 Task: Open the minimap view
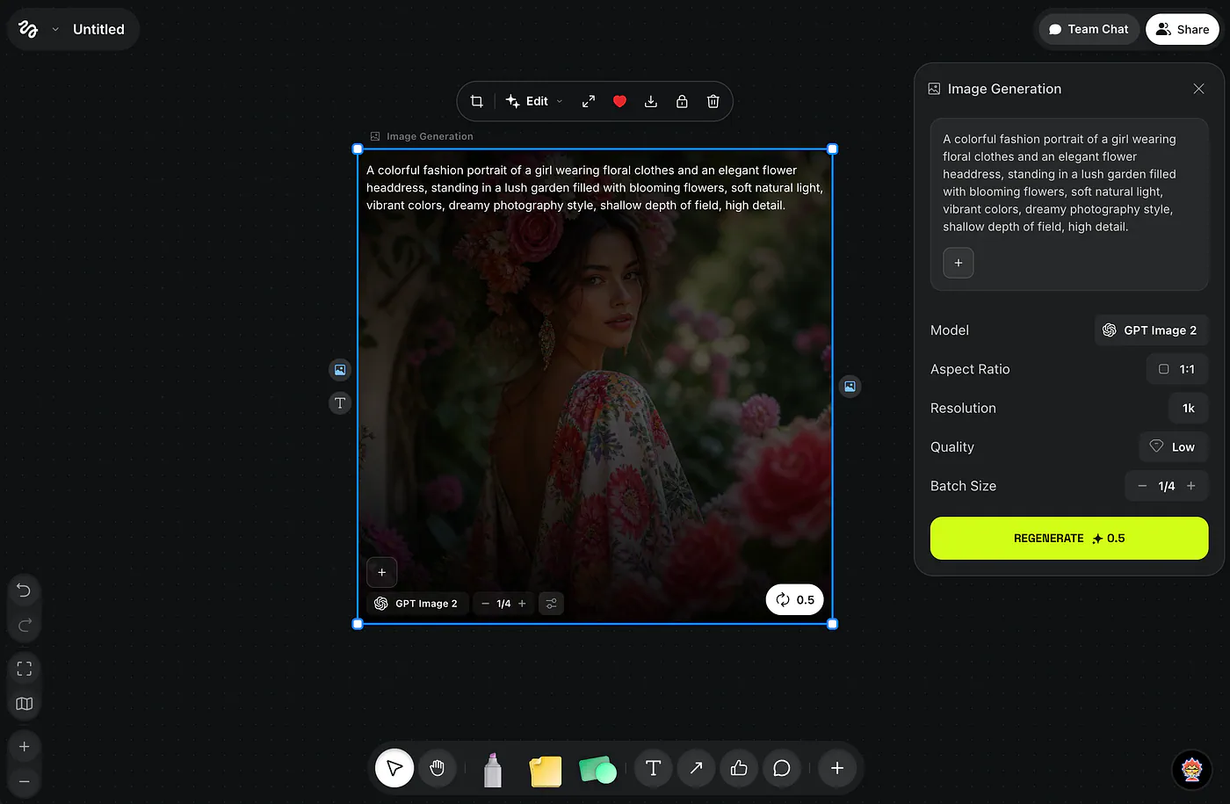tap(24, 704)
